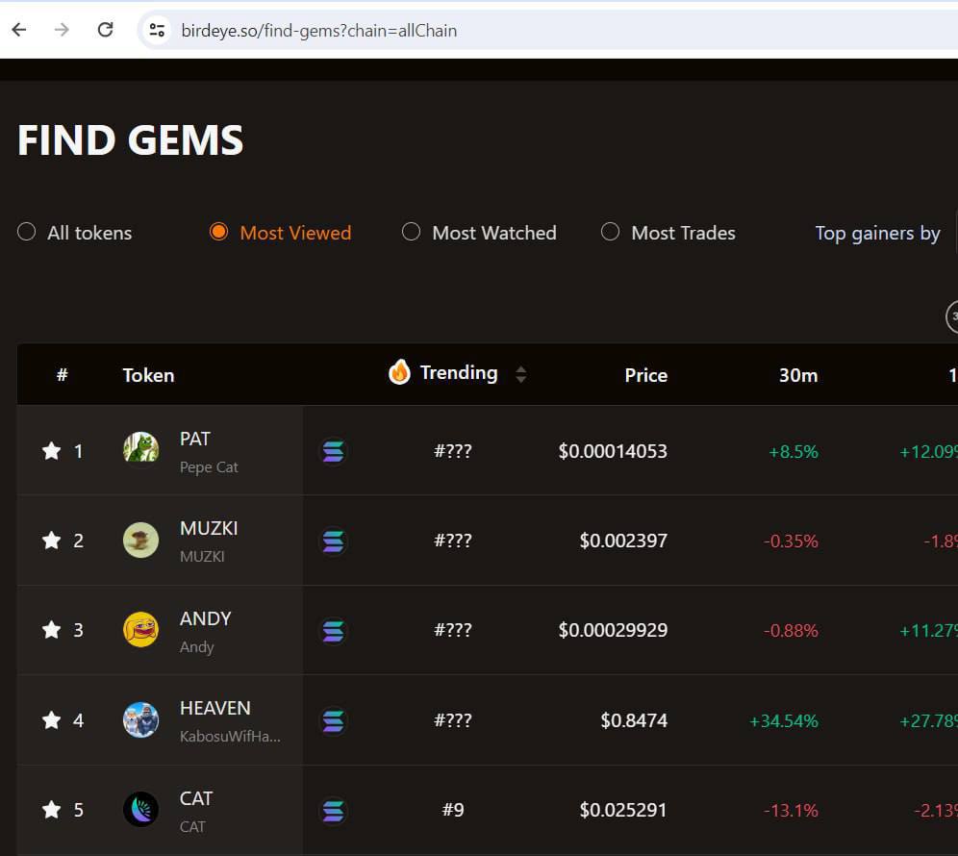Click the MUZKI token logo
This screenshot has height=856, width=958.
[x=141, y=540]
